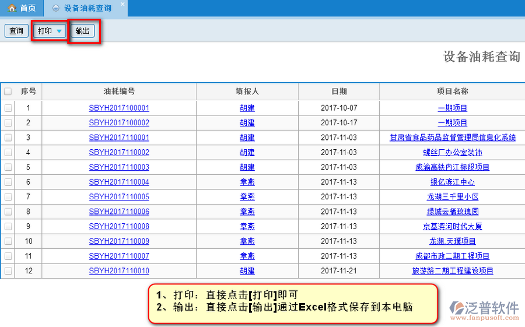Select the checkbox for row 12
This screenshot has height=327, width=525.
8,270
